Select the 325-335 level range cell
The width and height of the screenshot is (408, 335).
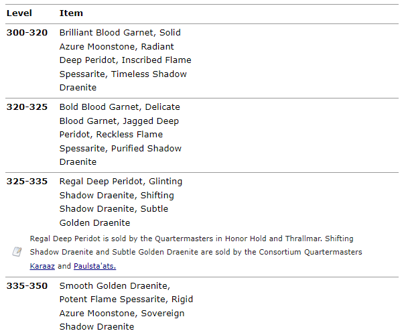tap(27, 181)
